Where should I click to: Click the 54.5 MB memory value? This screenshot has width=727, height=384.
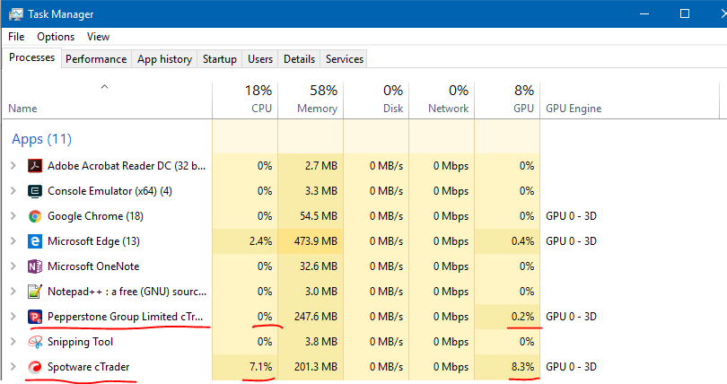pyautogui.click(x=318, y=216)
